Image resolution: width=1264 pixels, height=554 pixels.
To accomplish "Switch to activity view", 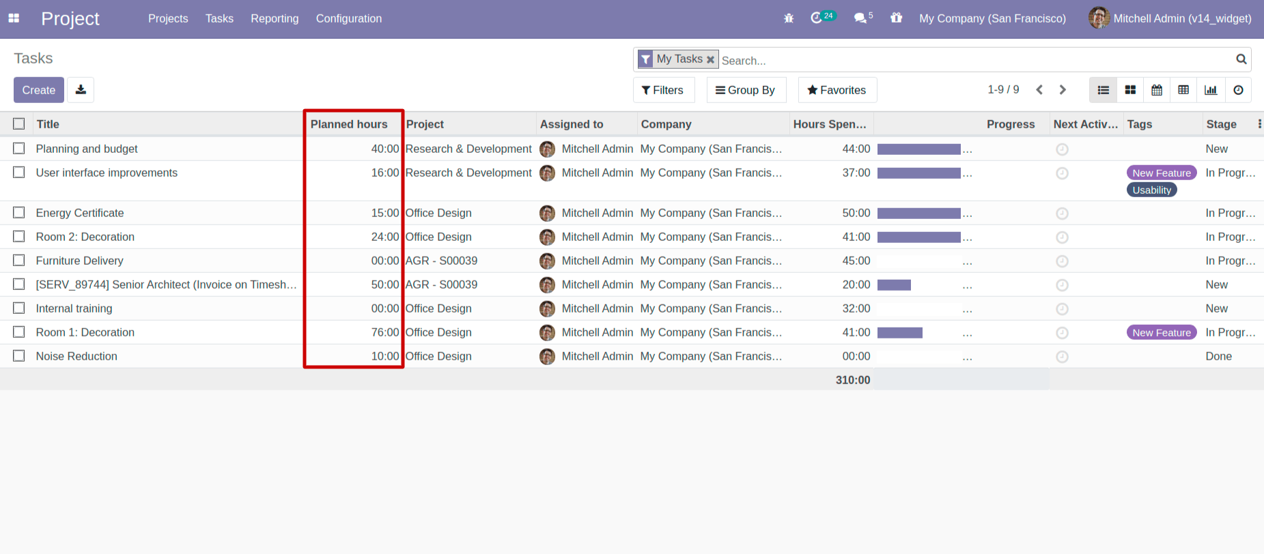I will coord(1238,90).
